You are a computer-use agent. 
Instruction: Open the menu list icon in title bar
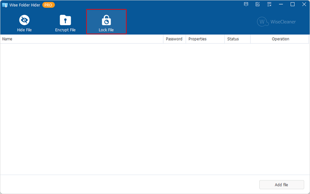coord(269,4)
